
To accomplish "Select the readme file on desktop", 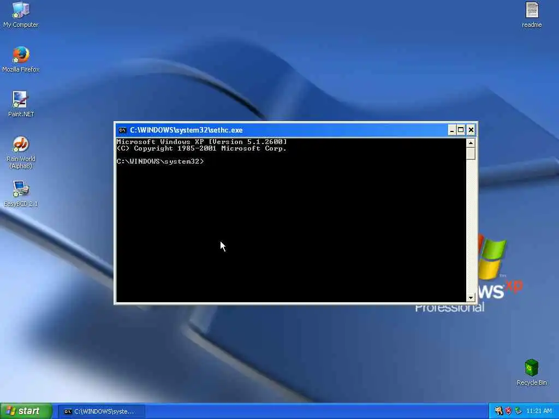I will tap(532, 15).
